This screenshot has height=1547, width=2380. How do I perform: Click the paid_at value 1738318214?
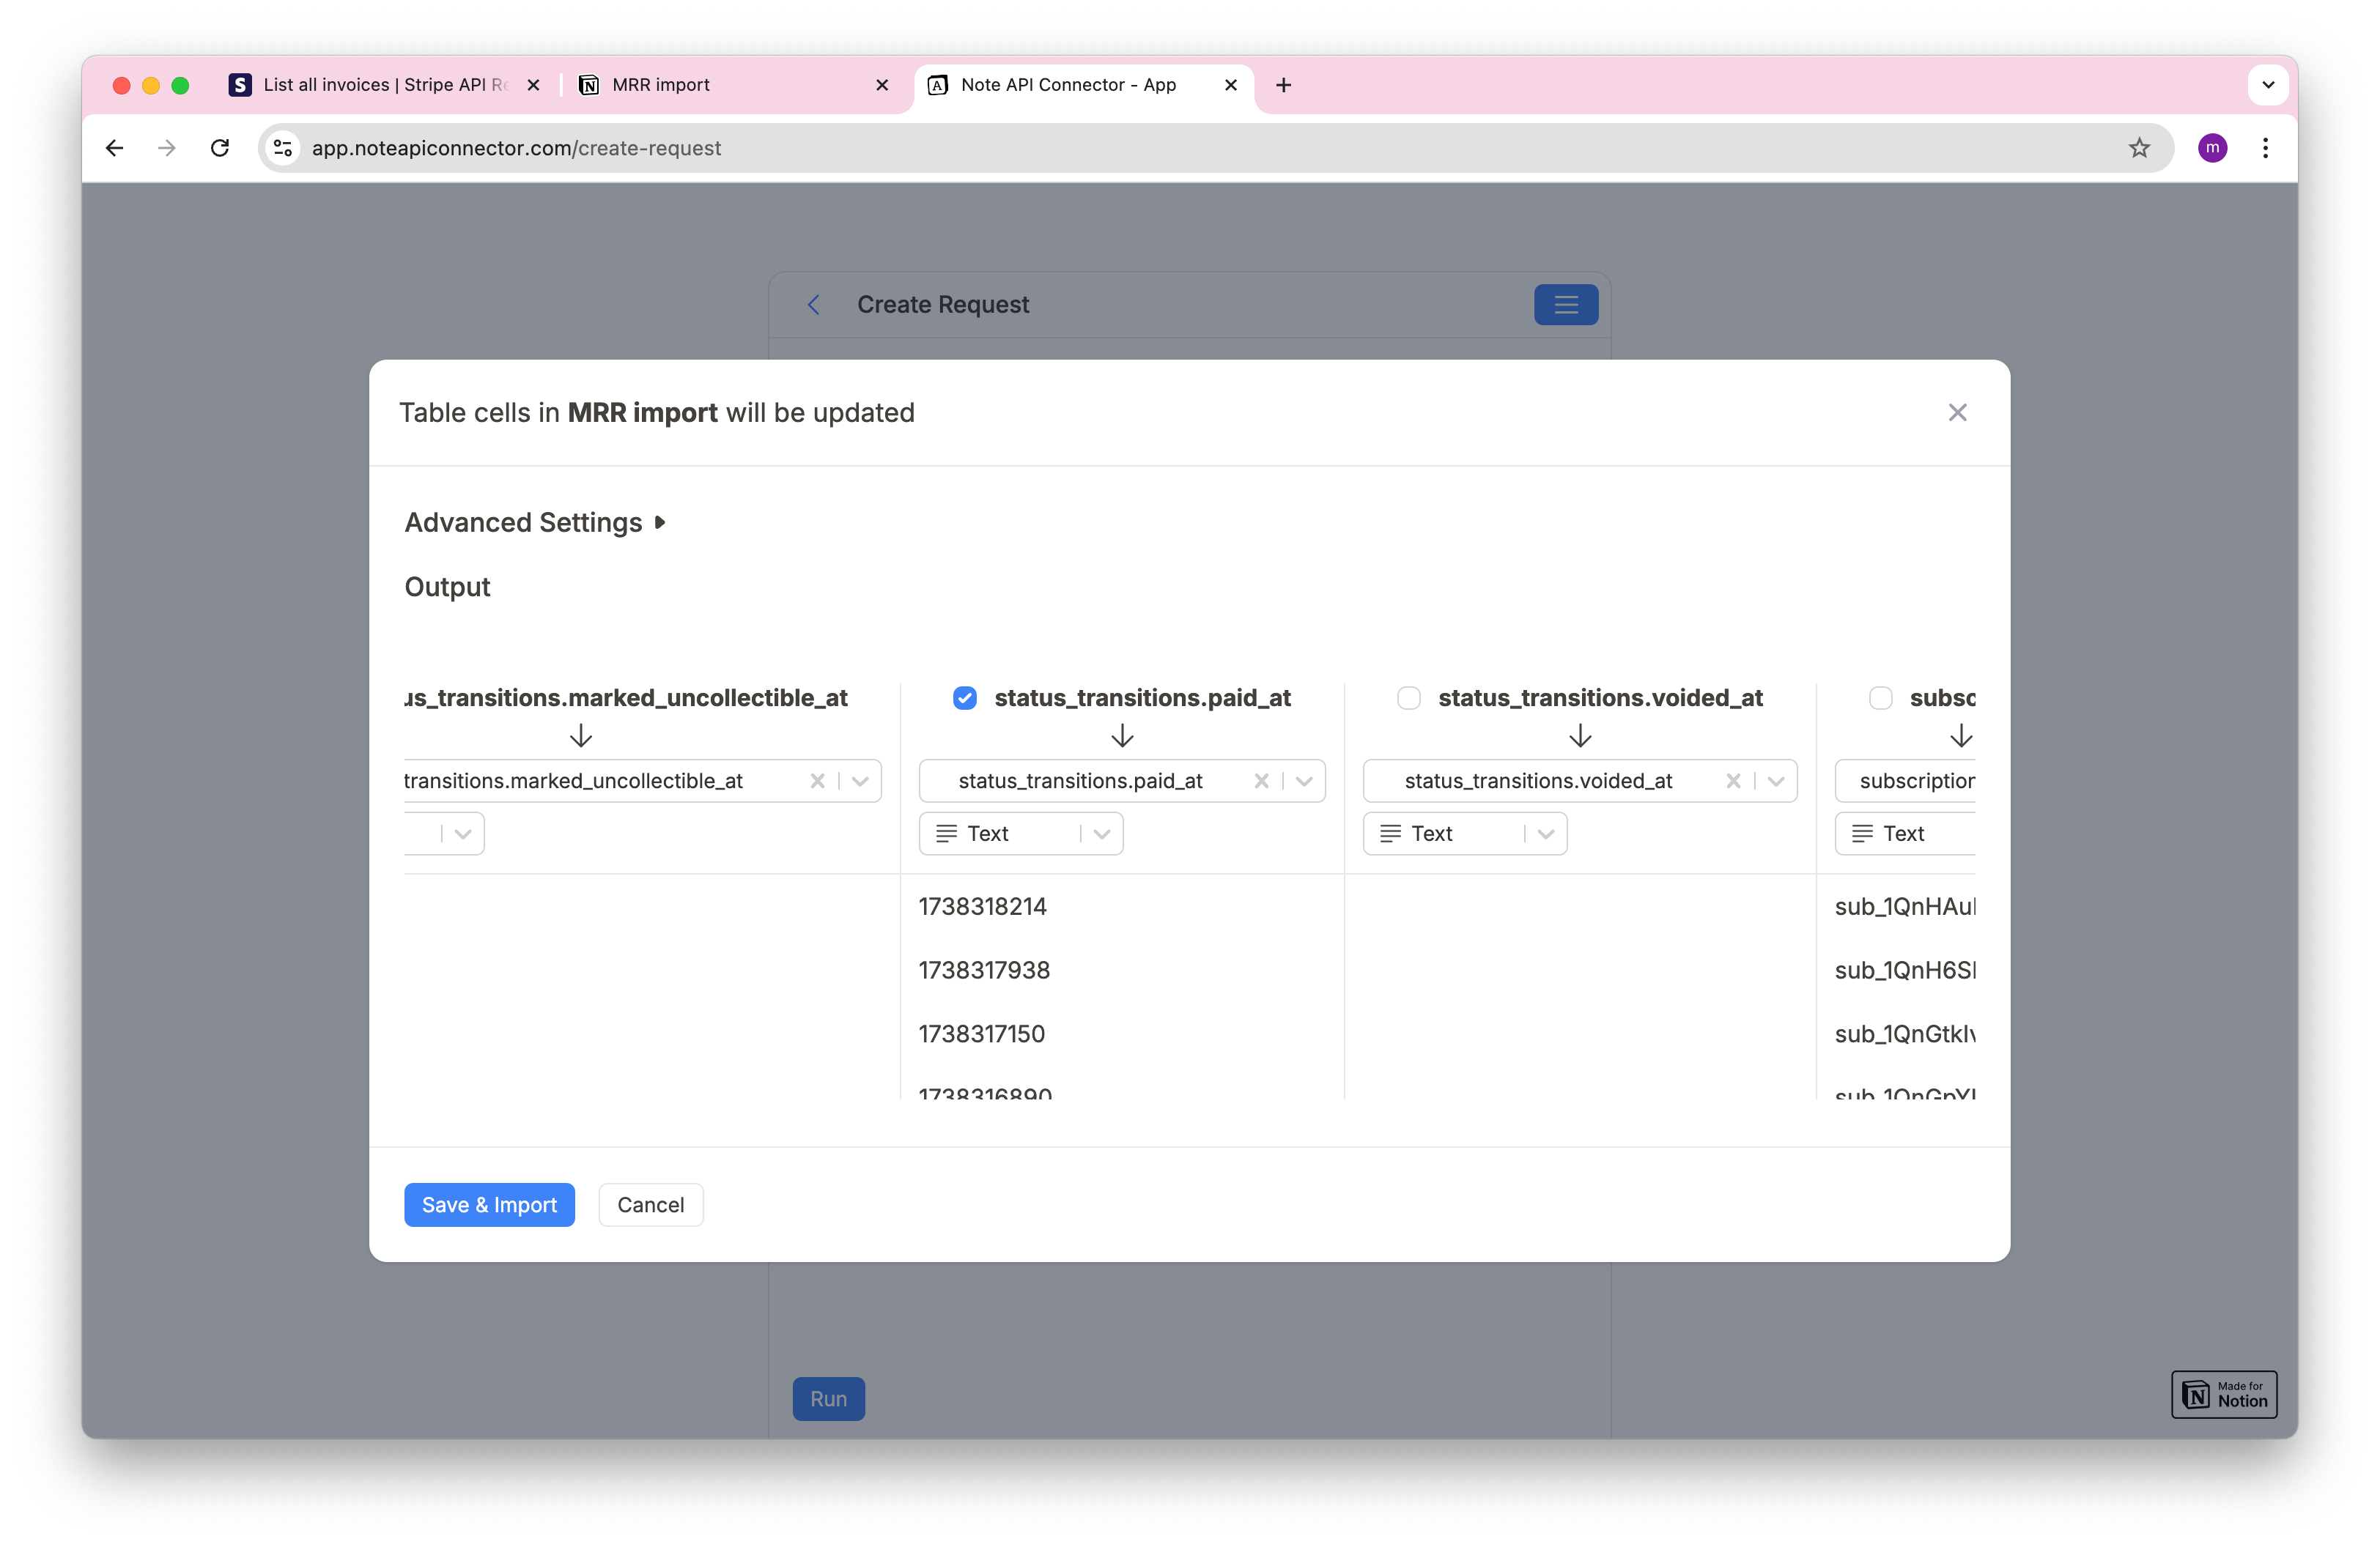coord(982,906)
